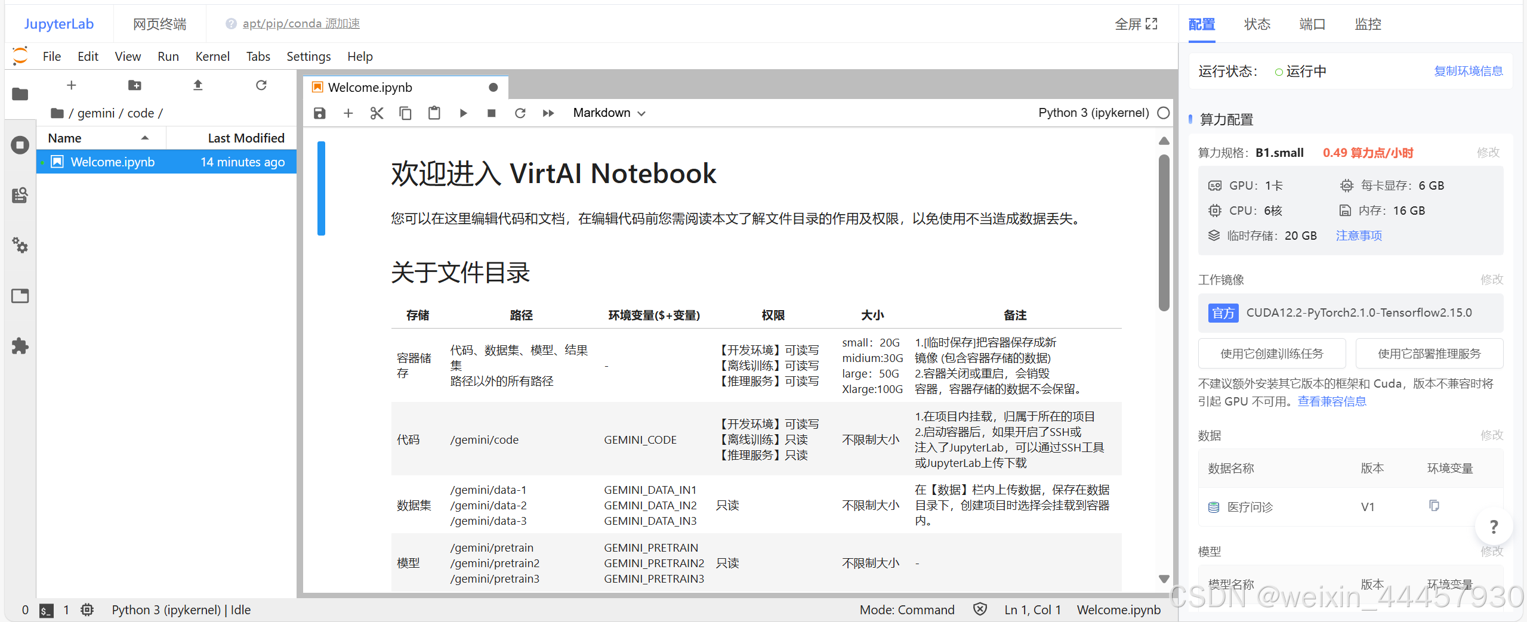The width and height of the screenshot is (1527, 622).
Task: Click the notebook vertical scrollbar thumb
Action: click(1164, 233)
